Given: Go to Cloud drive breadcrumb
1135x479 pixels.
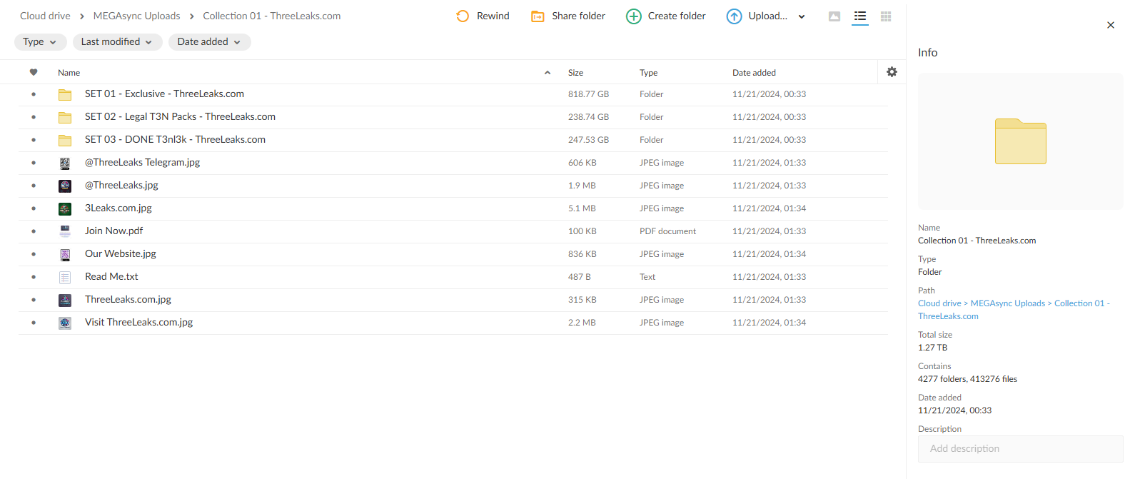Looking at the screenshot, I should 45,16.
